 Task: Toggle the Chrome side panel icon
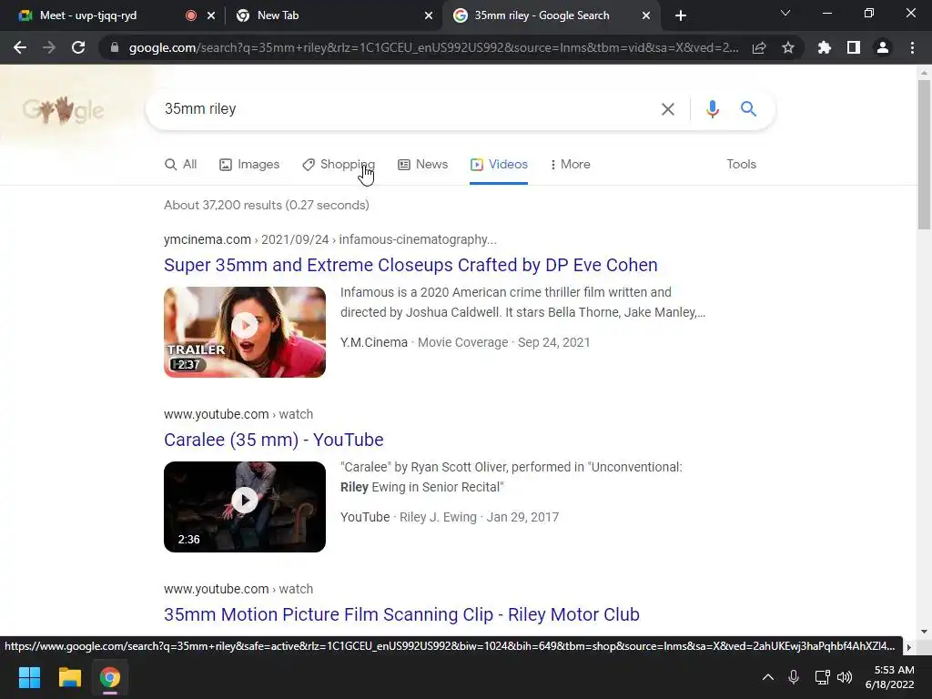pos(854,47)
